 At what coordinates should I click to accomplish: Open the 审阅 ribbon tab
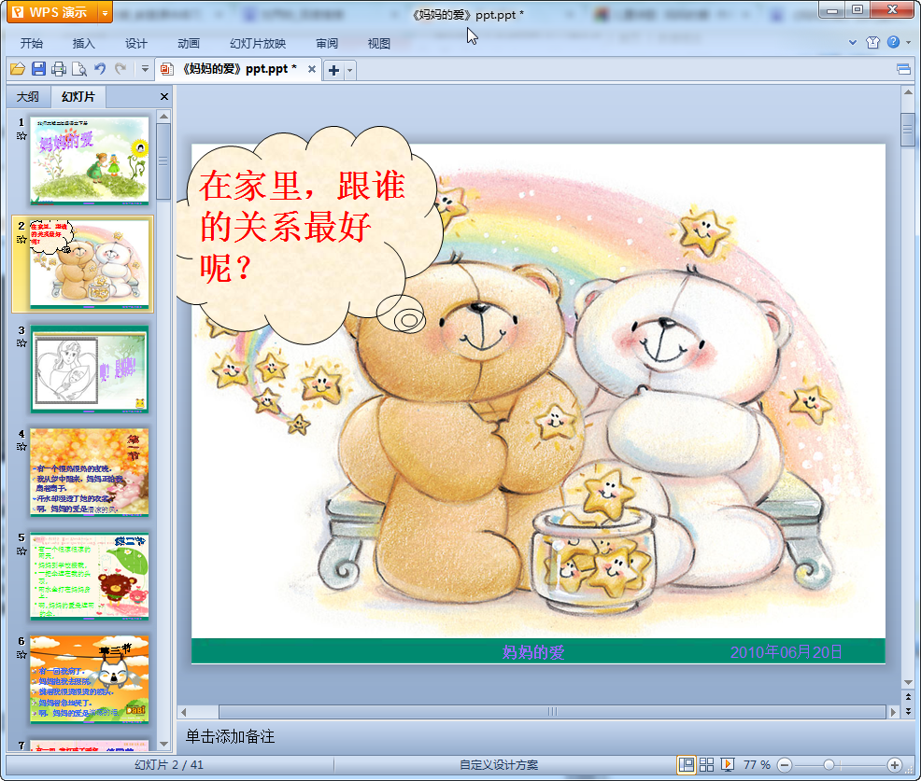click(x=327, y=44)
